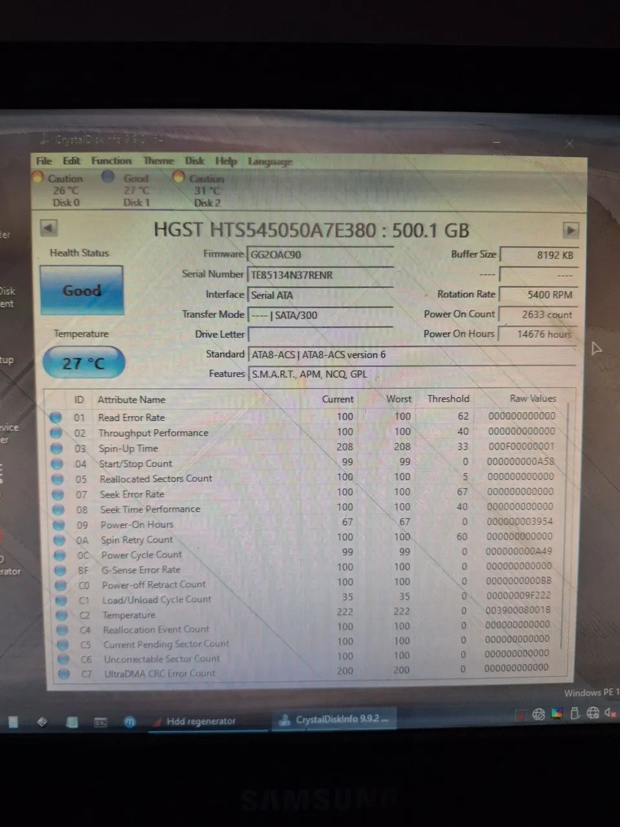Select raw value 00000009F222 for Load/Unload Cycle
The height and width of the screenshot is (827, 620).
[x=519, y=596]
